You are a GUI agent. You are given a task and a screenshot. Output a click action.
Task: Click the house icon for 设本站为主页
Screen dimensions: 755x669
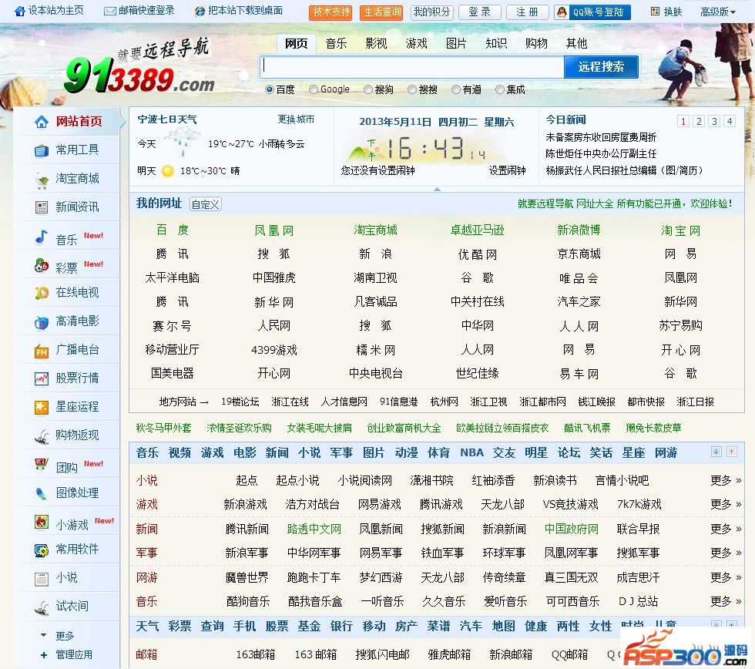(20, 11)
